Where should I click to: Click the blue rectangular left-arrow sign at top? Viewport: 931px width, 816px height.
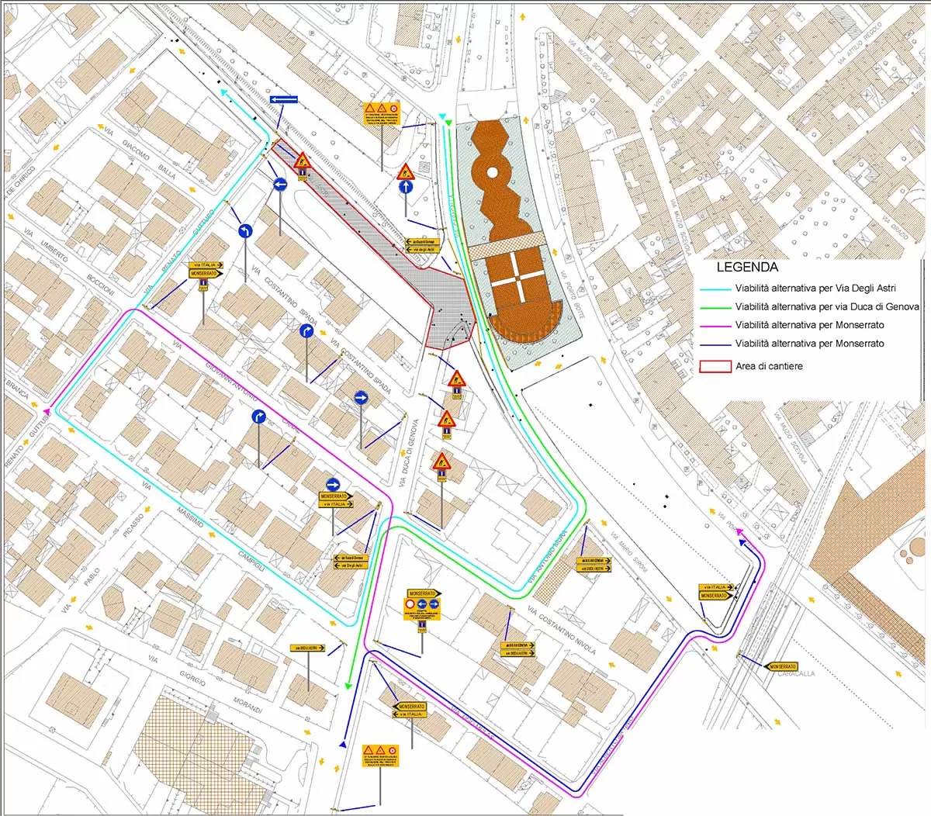284,100
